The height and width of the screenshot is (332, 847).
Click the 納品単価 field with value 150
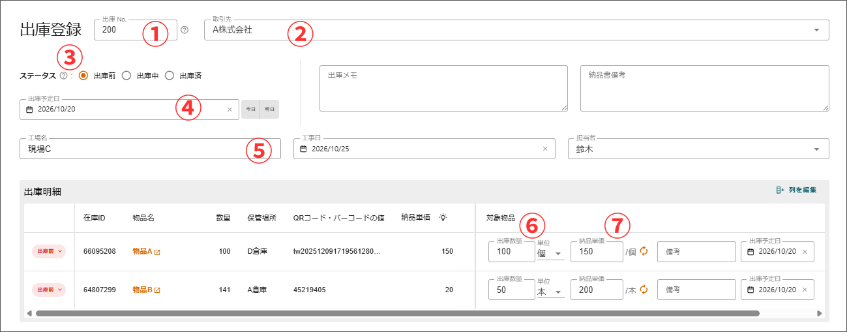pyautogui.click(x=597, y=252)
